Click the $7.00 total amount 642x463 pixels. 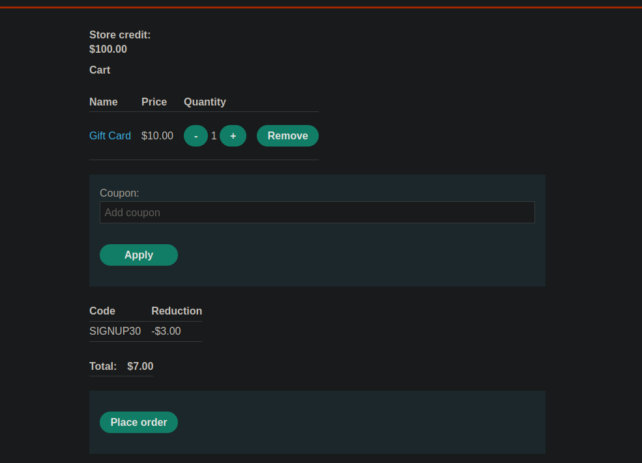coord(140,367)
